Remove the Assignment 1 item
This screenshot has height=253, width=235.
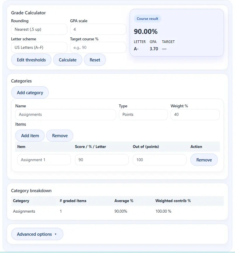click(204, 160)
